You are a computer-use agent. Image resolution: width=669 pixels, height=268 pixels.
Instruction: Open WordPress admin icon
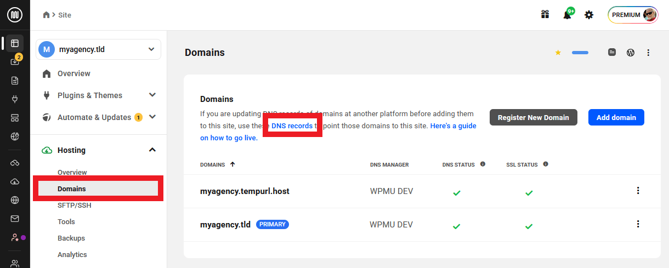(631, 53)
